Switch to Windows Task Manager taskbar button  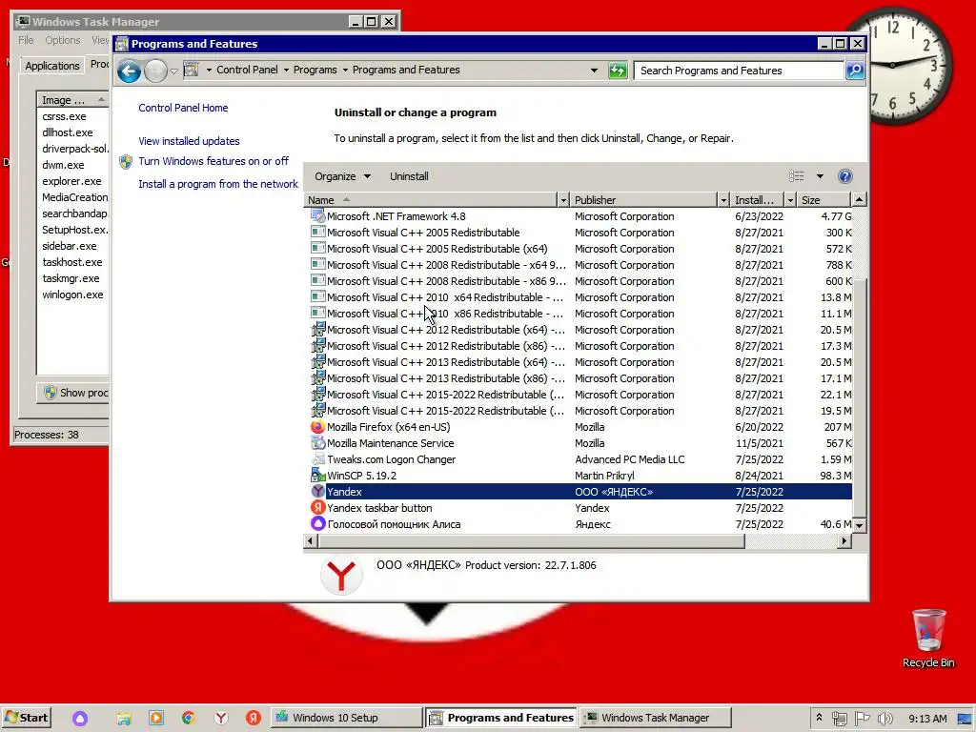[655, 719]
